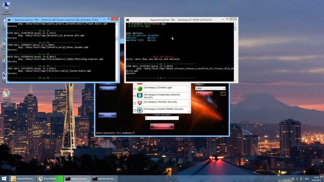324x182 pixels.
Task: Expand the OEM build dropdown
Action: click(211, 88)
